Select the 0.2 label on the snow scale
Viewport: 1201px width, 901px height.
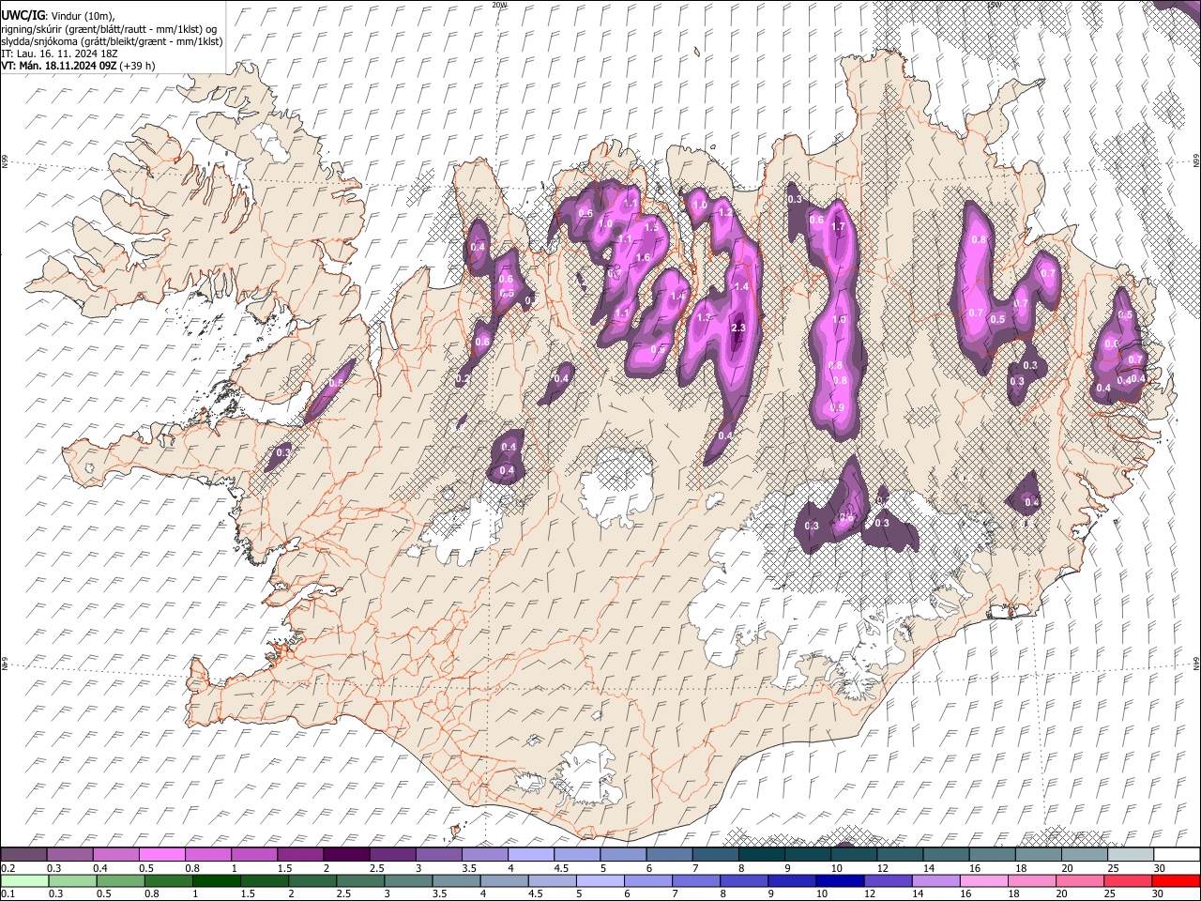[8, 867]
